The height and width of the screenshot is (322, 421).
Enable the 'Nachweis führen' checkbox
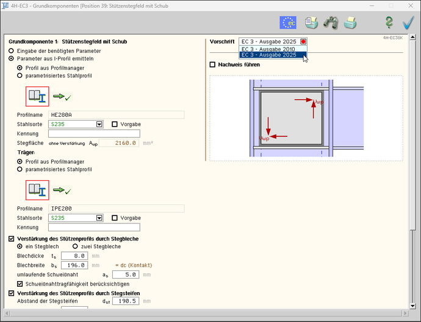[212, 65]
